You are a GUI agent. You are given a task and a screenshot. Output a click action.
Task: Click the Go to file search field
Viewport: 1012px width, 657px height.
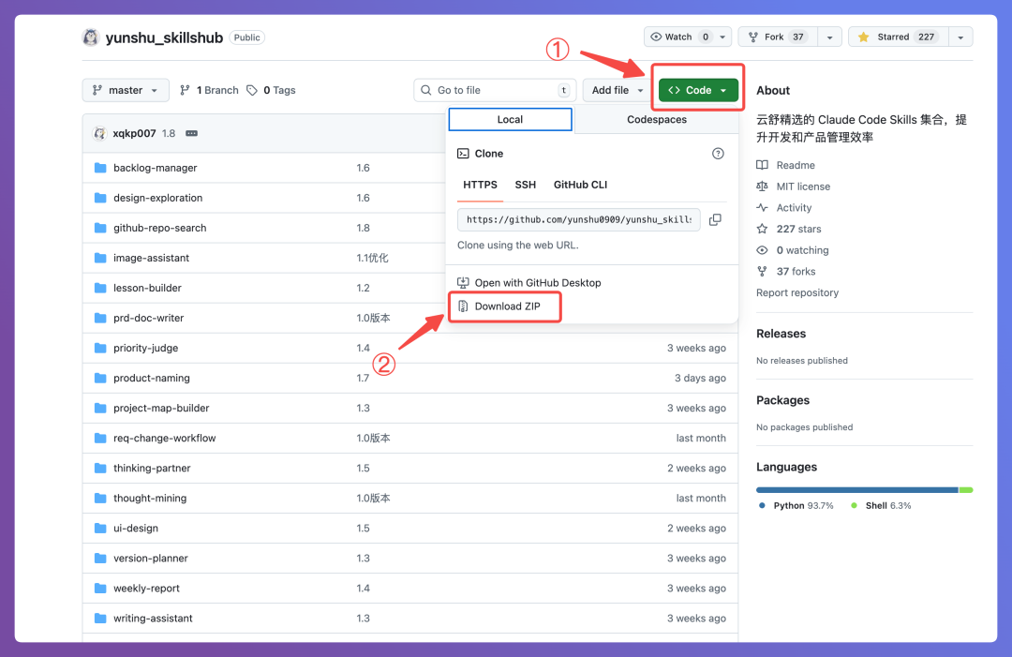pyautogui.click(x=495, y=90)
